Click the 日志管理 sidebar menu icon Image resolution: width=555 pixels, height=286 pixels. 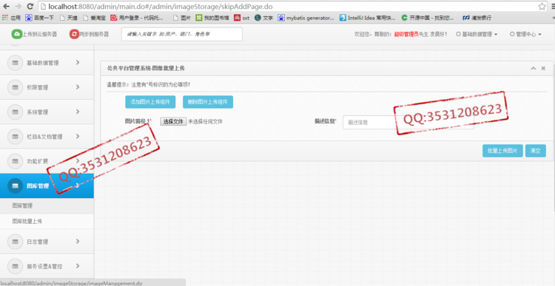point(16,242)
